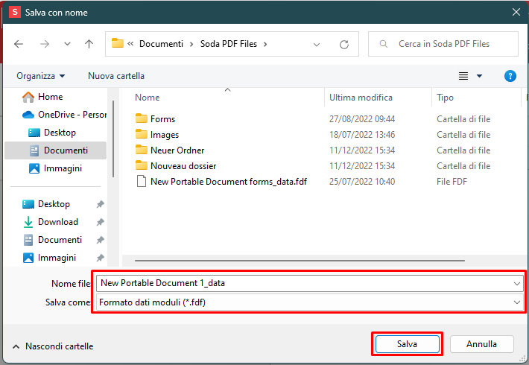Open the Nome file dropdown arrow
The image size is (529, 365).
tap(517, 284)
